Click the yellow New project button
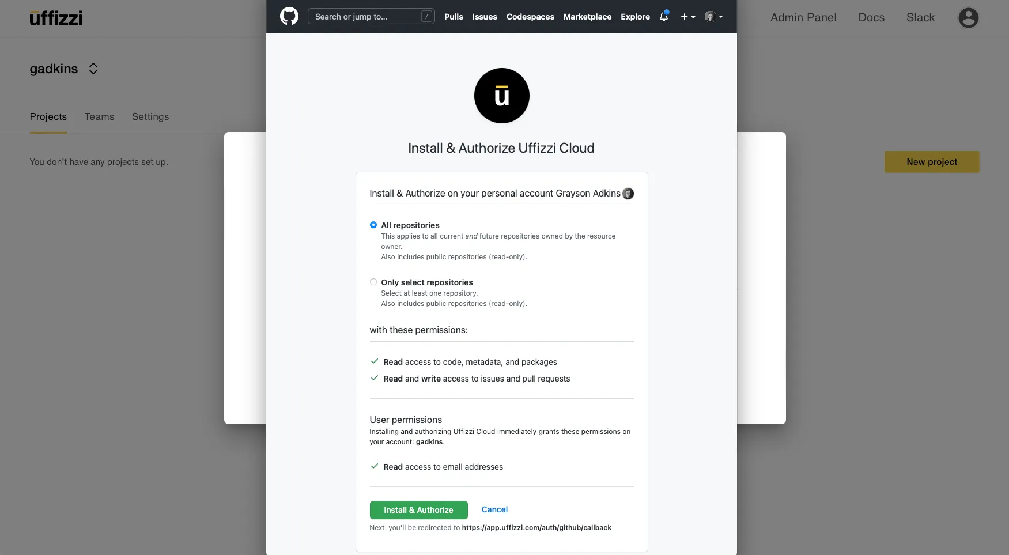The height and width of the screenshot is (555, 1009). point(931,162)
